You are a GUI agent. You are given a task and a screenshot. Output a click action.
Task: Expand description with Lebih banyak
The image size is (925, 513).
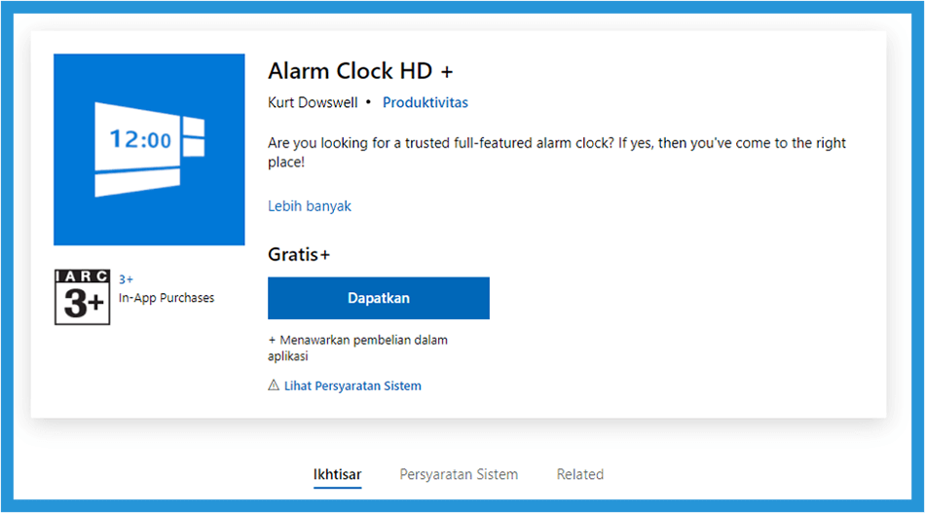coord(309,206)
